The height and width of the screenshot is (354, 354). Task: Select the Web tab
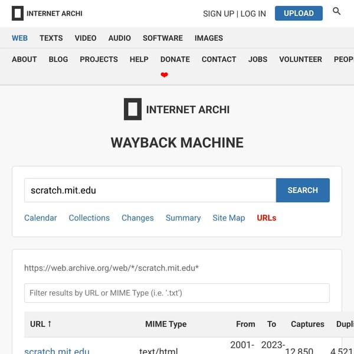[19, 38]
